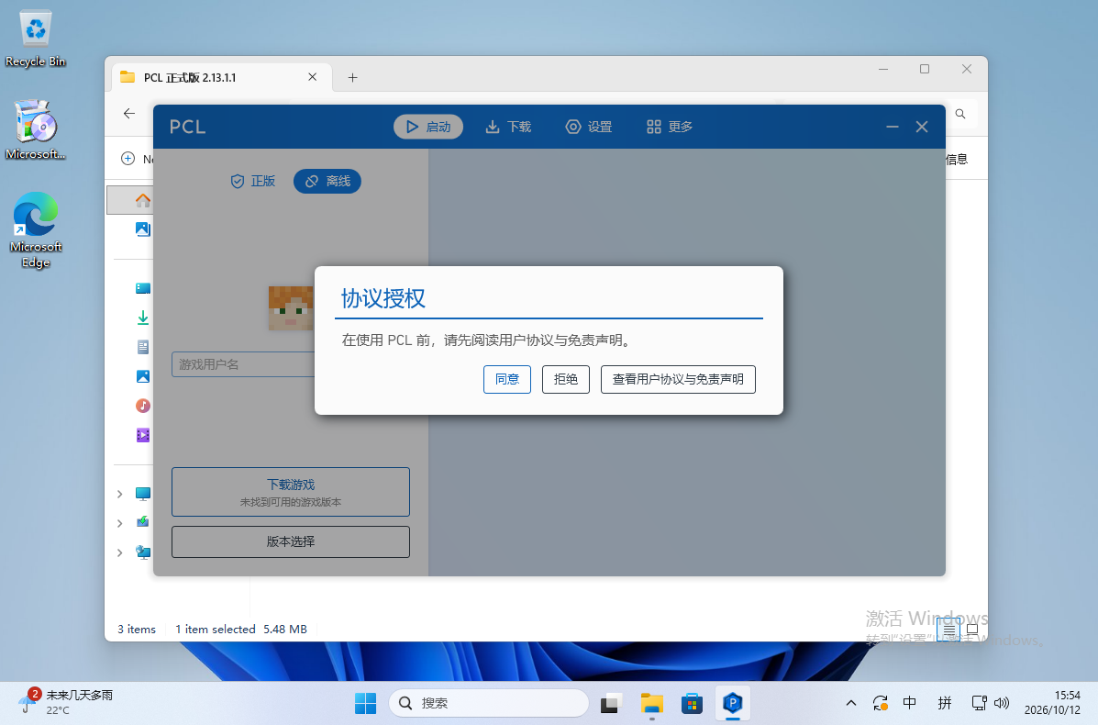Open Downloads in Explorer sidebar
The width and height of the screenshot is (1098, 725).
point(143,318)
